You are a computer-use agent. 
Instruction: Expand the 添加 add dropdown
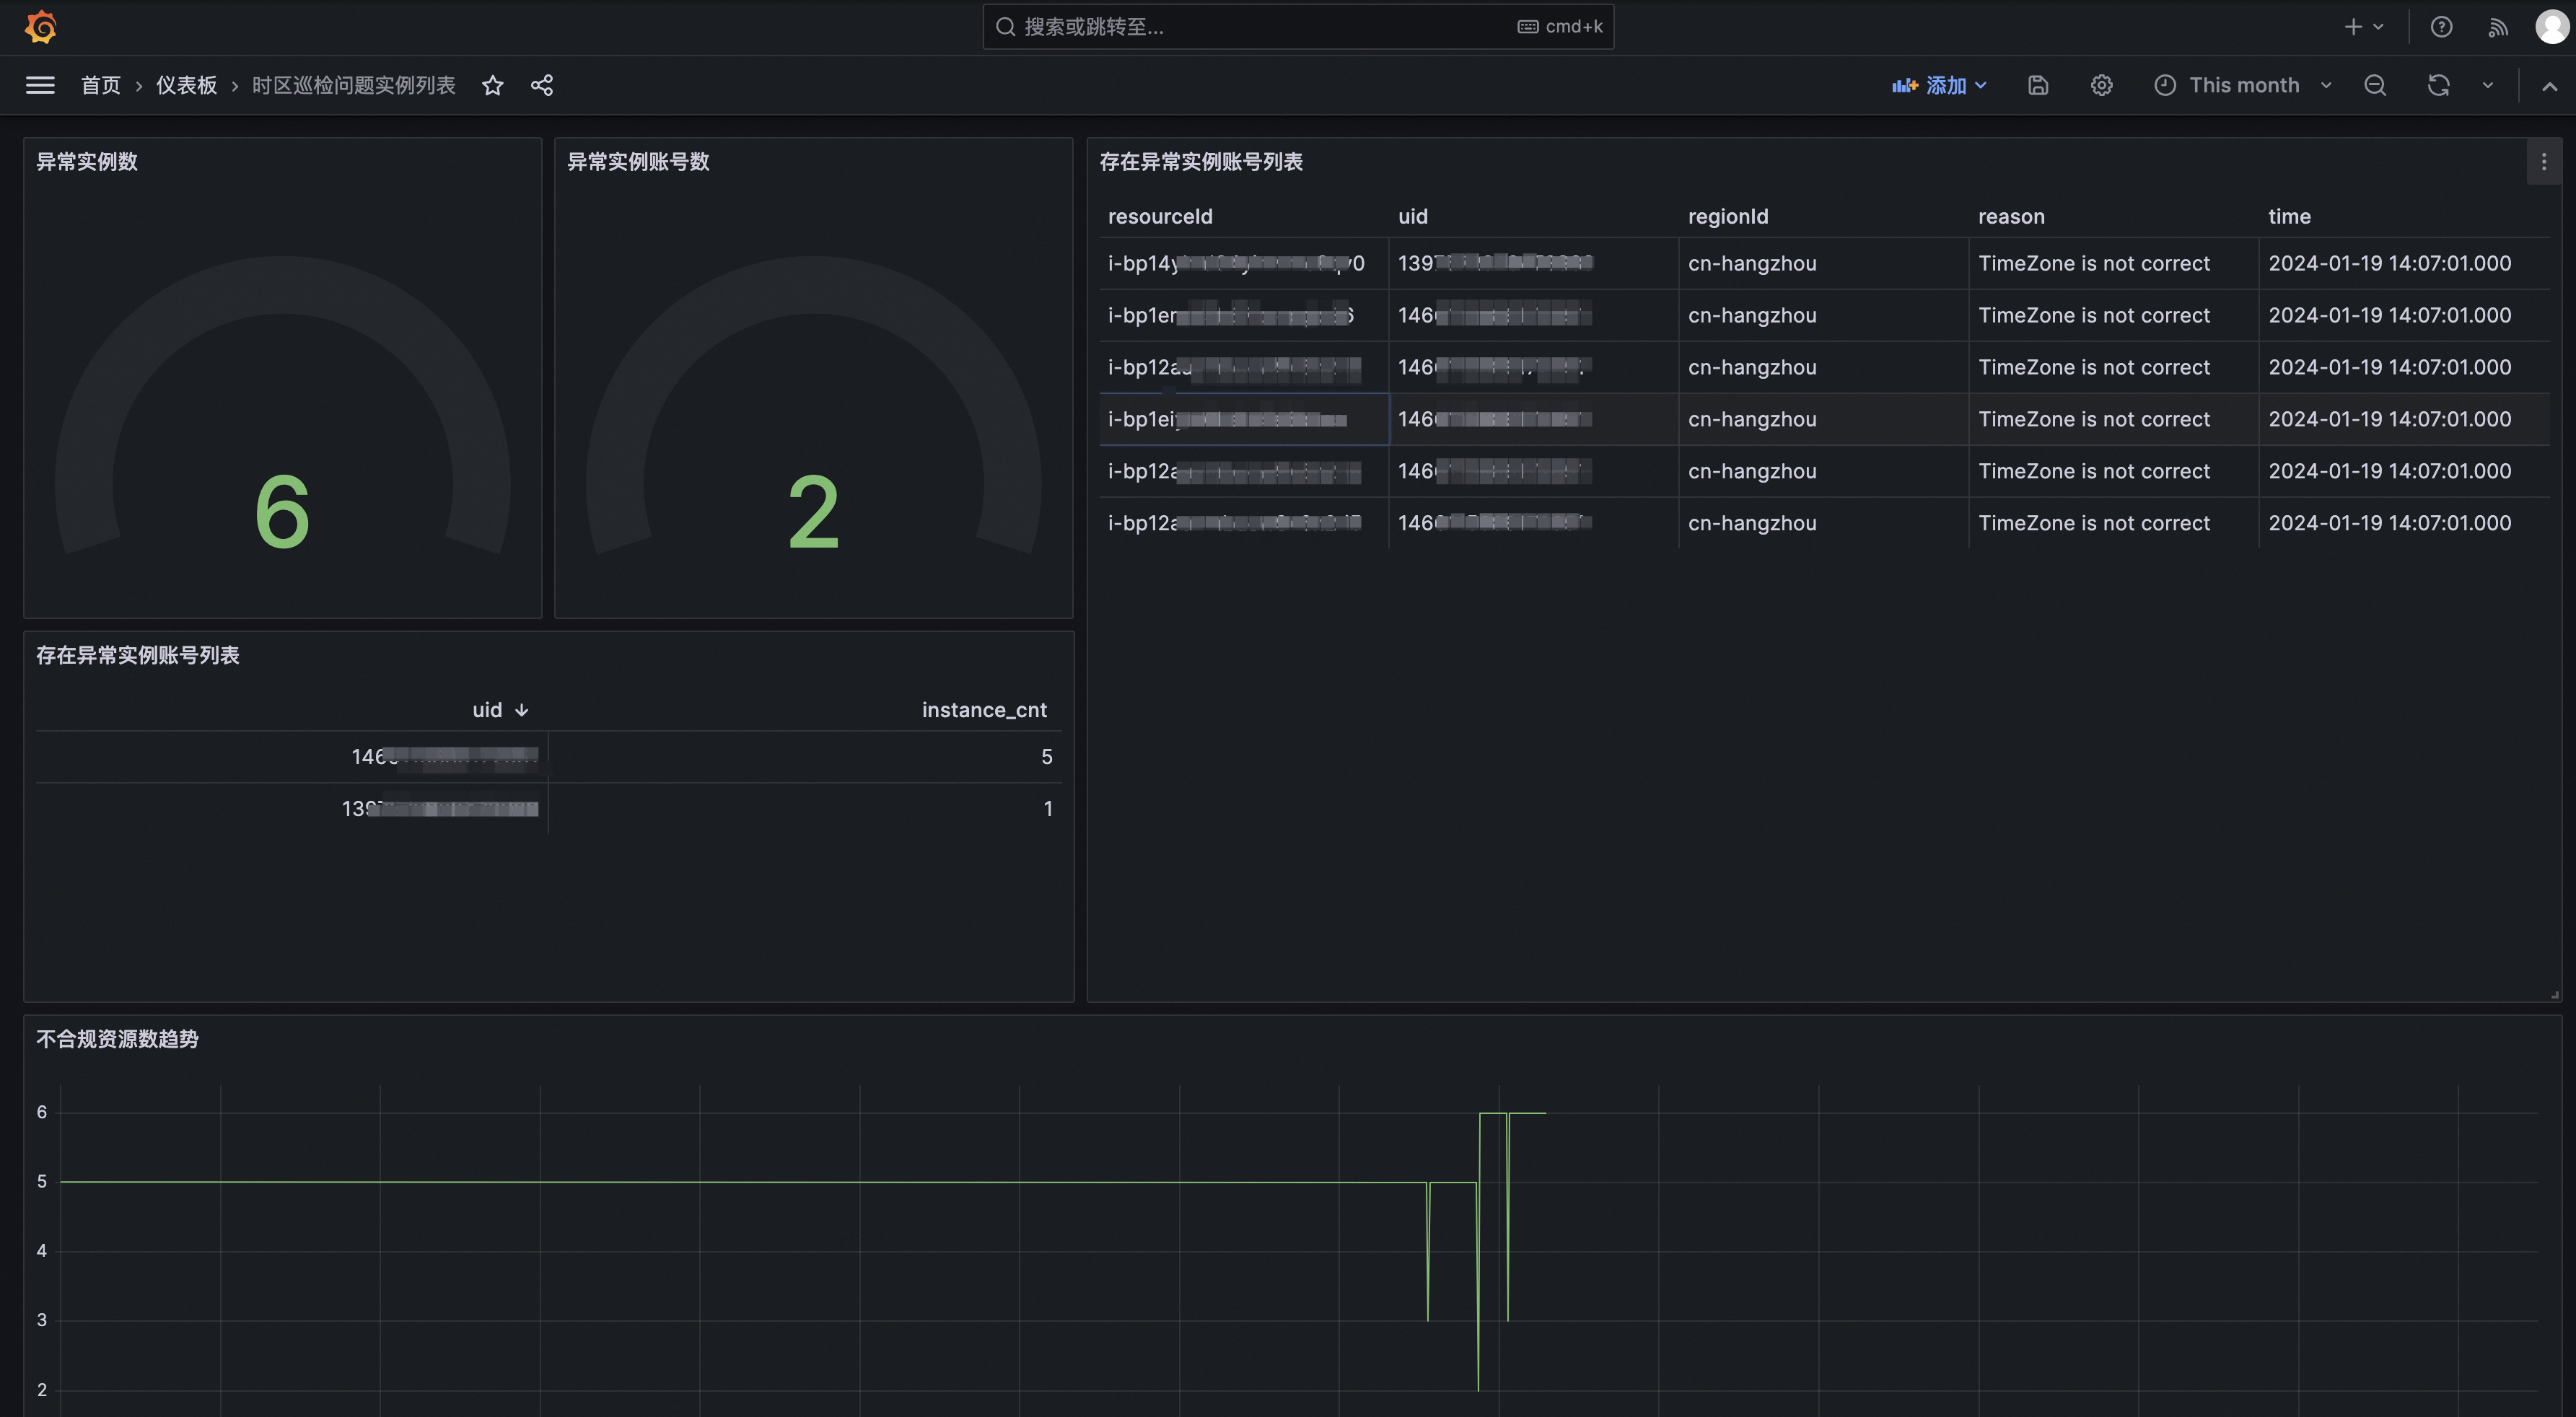pyautogui.click(x=1939, y=85)
